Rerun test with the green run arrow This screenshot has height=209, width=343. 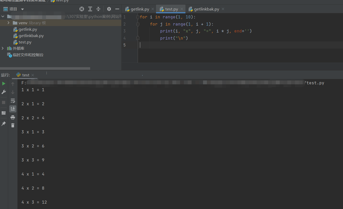pyautogui.click(x=4, y=84)
